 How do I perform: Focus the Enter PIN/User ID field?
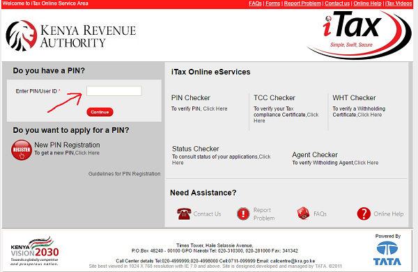click(114, 91)
